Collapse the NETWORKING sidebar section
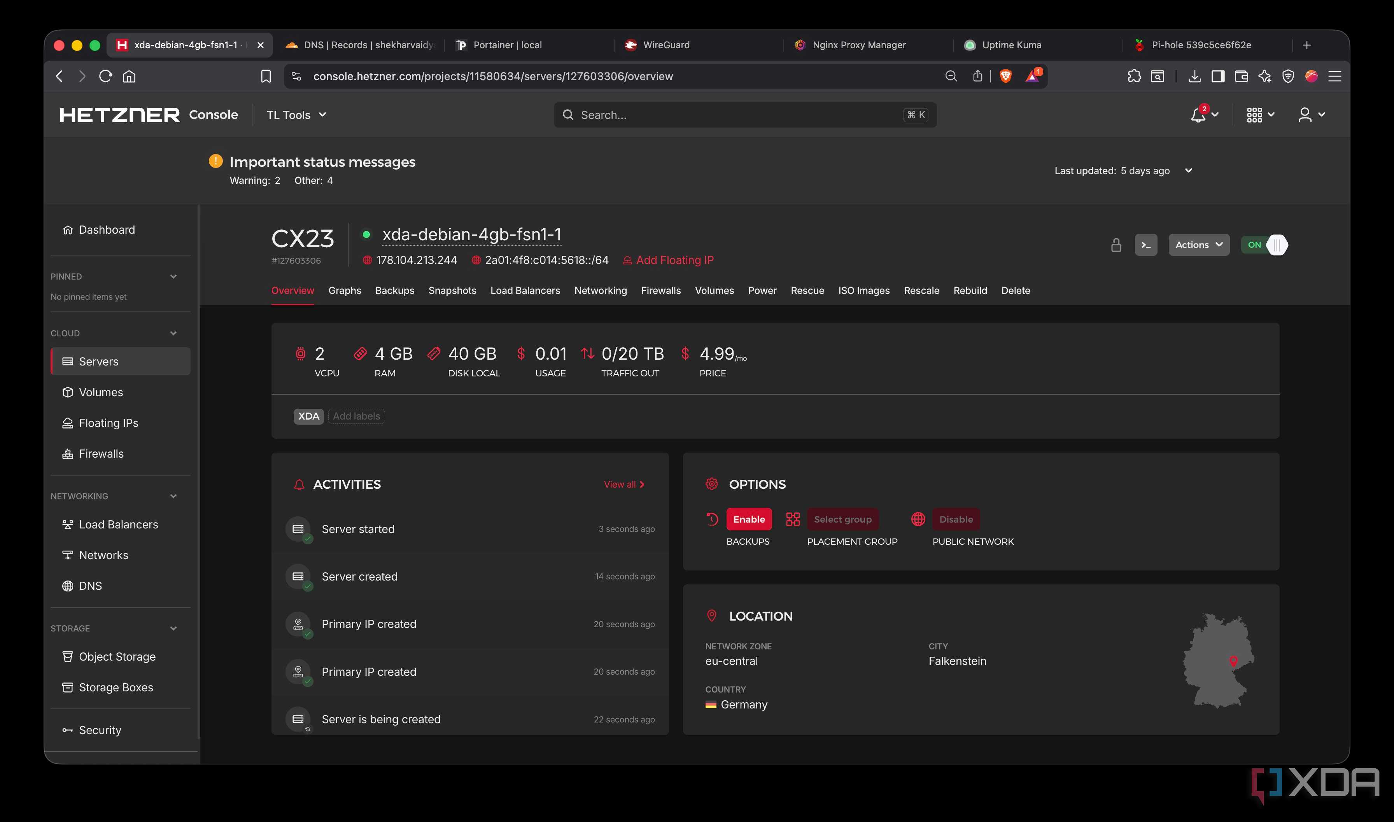This screenshot has width=1394, height=822. [x=173, y=496]
